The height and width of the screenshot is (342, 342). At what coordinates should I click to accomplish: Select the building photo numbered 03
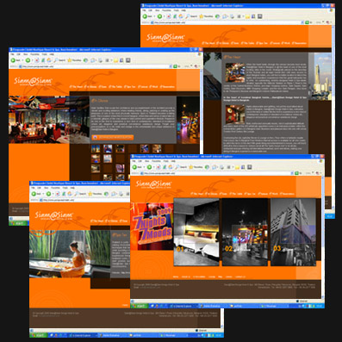pos(293,232)
